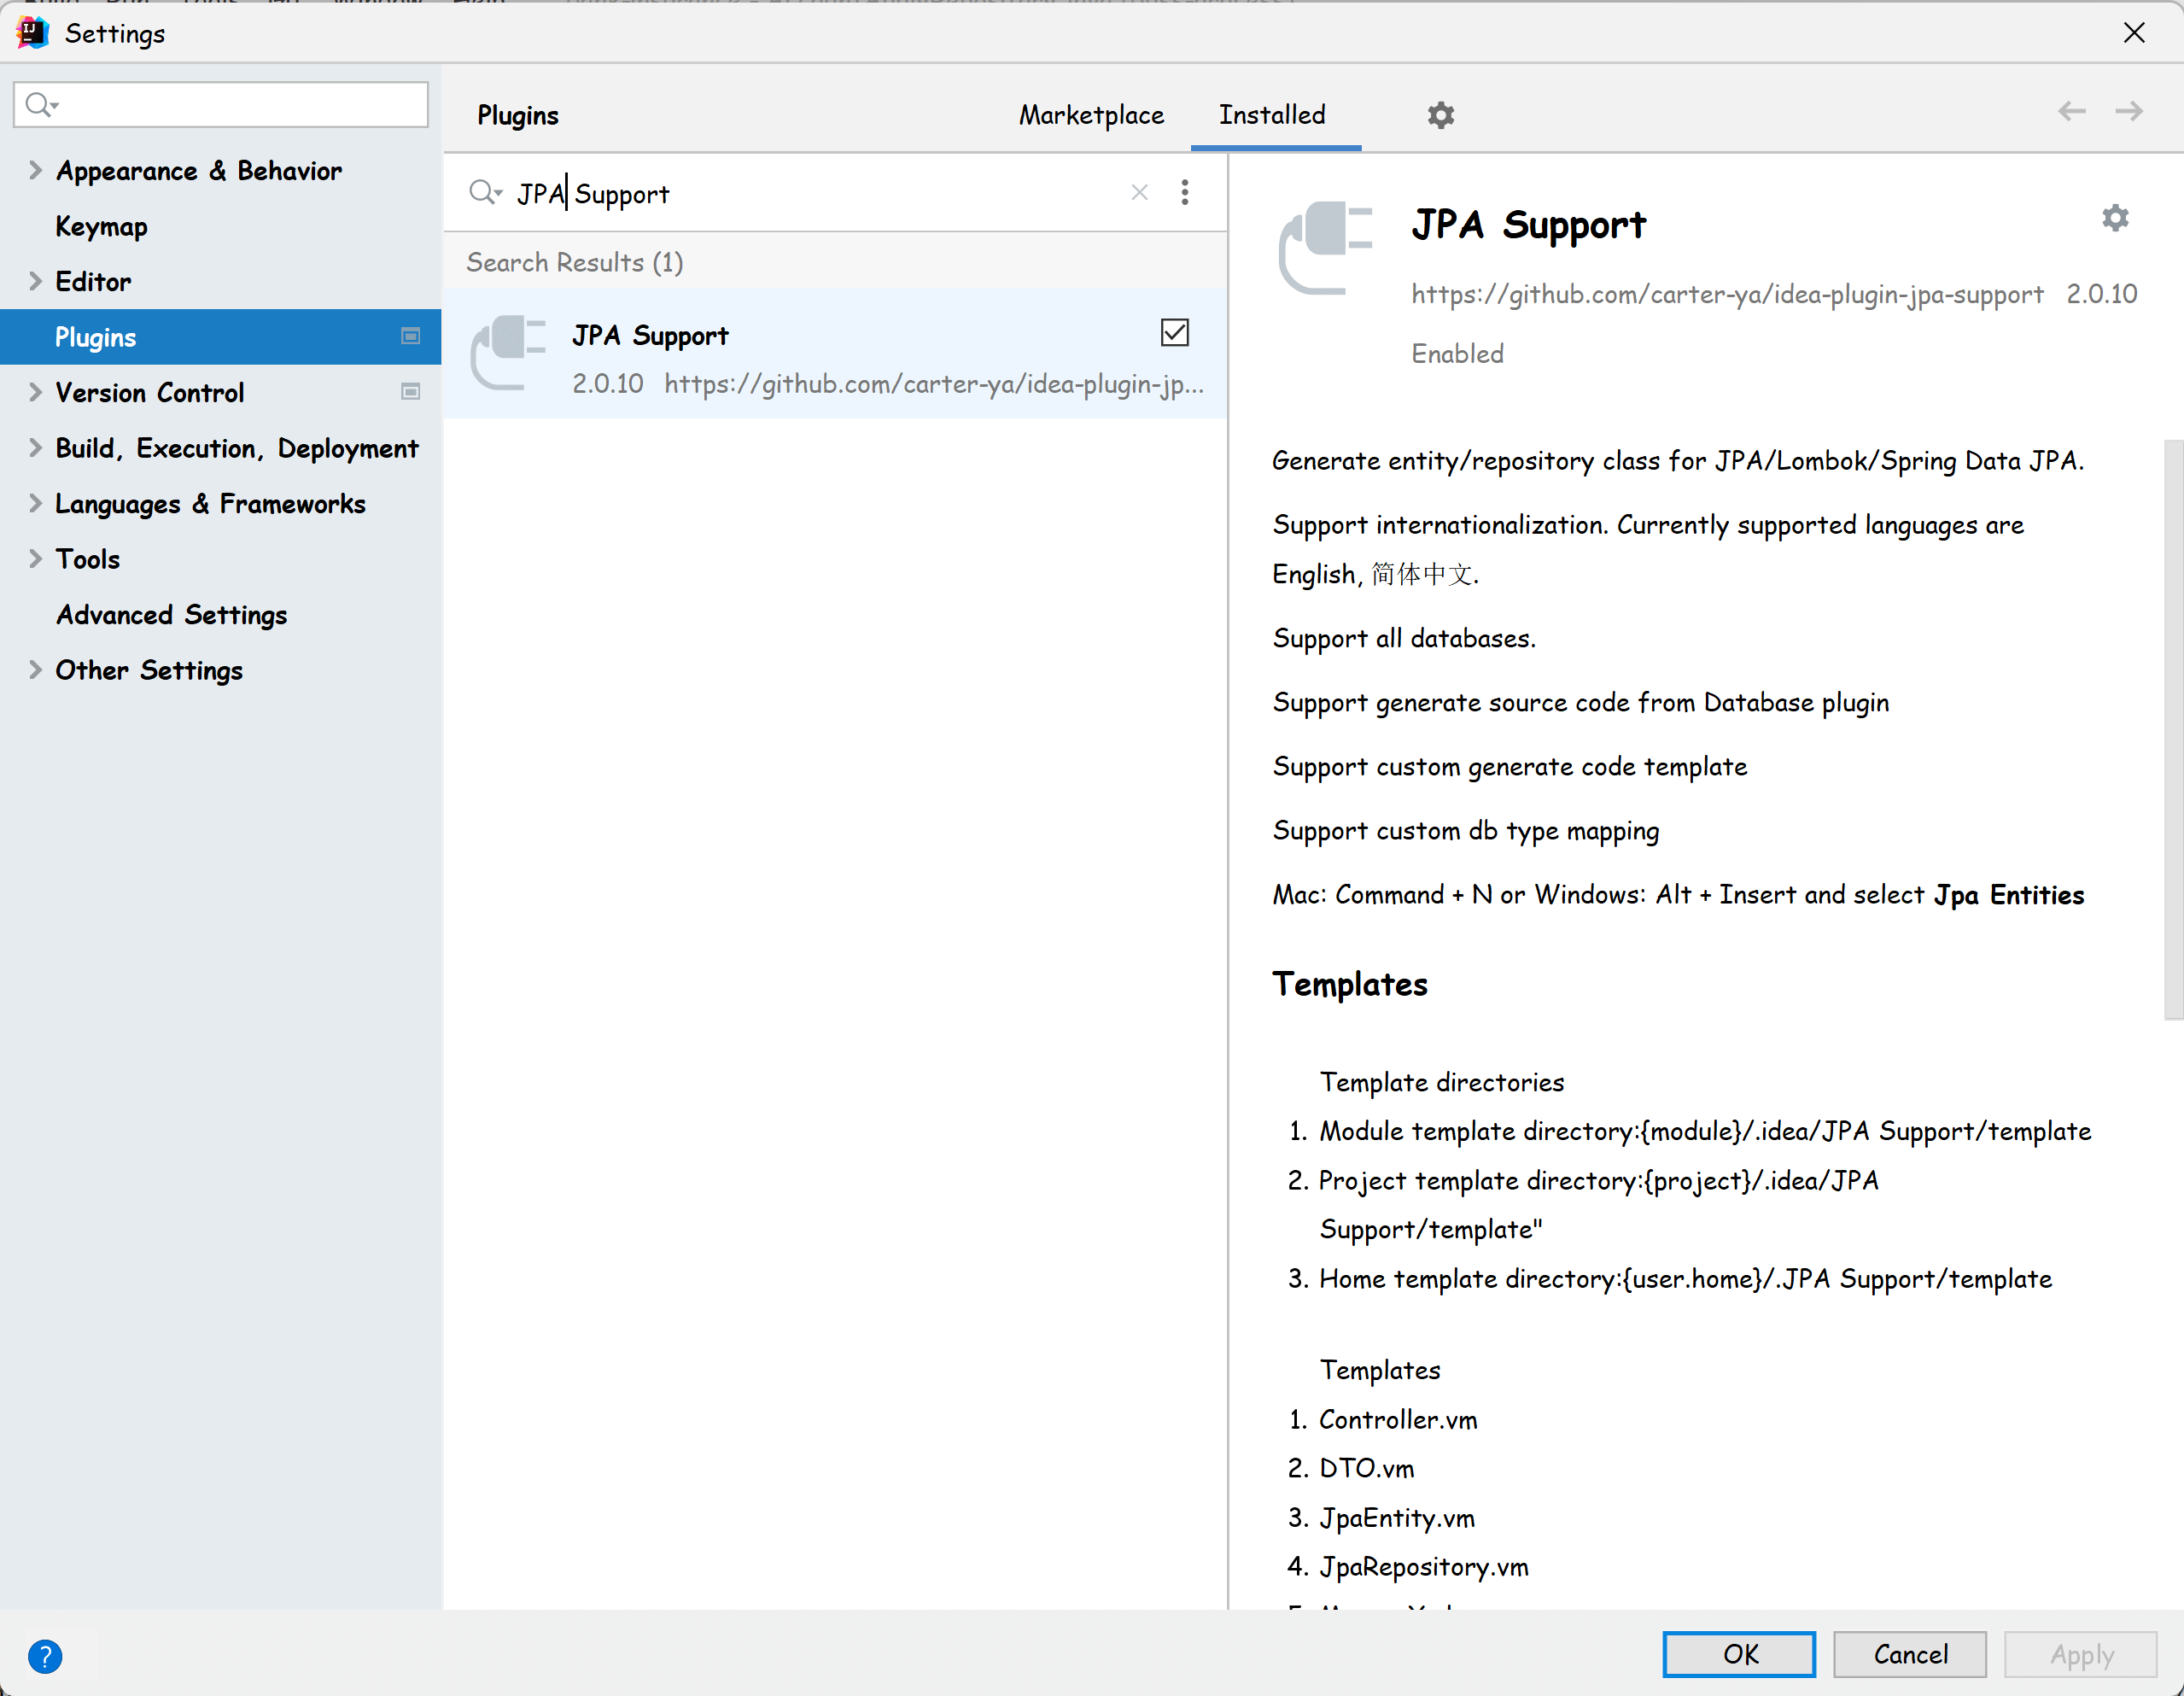
Task: Click the plugin search magnifier icon
Action: click(485, 192)
